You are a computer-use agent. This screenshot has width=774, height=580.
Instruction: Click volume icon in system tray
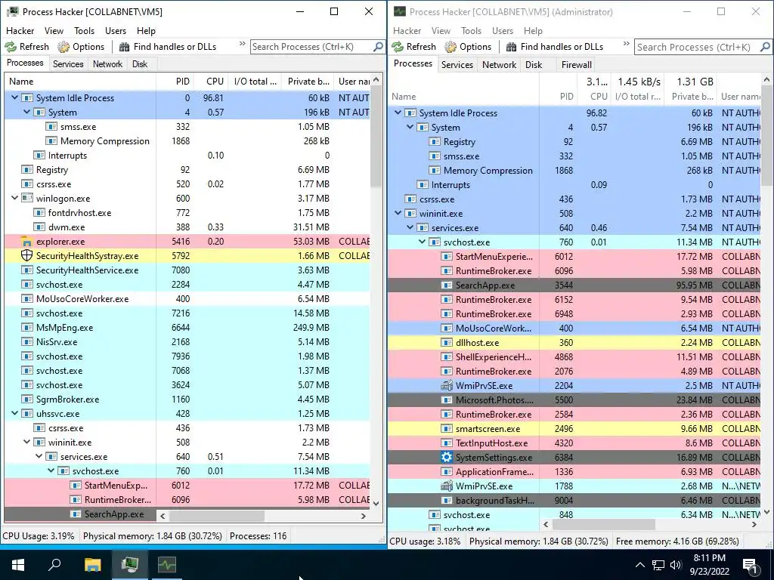pyautogui.click(x=676, y=565)
